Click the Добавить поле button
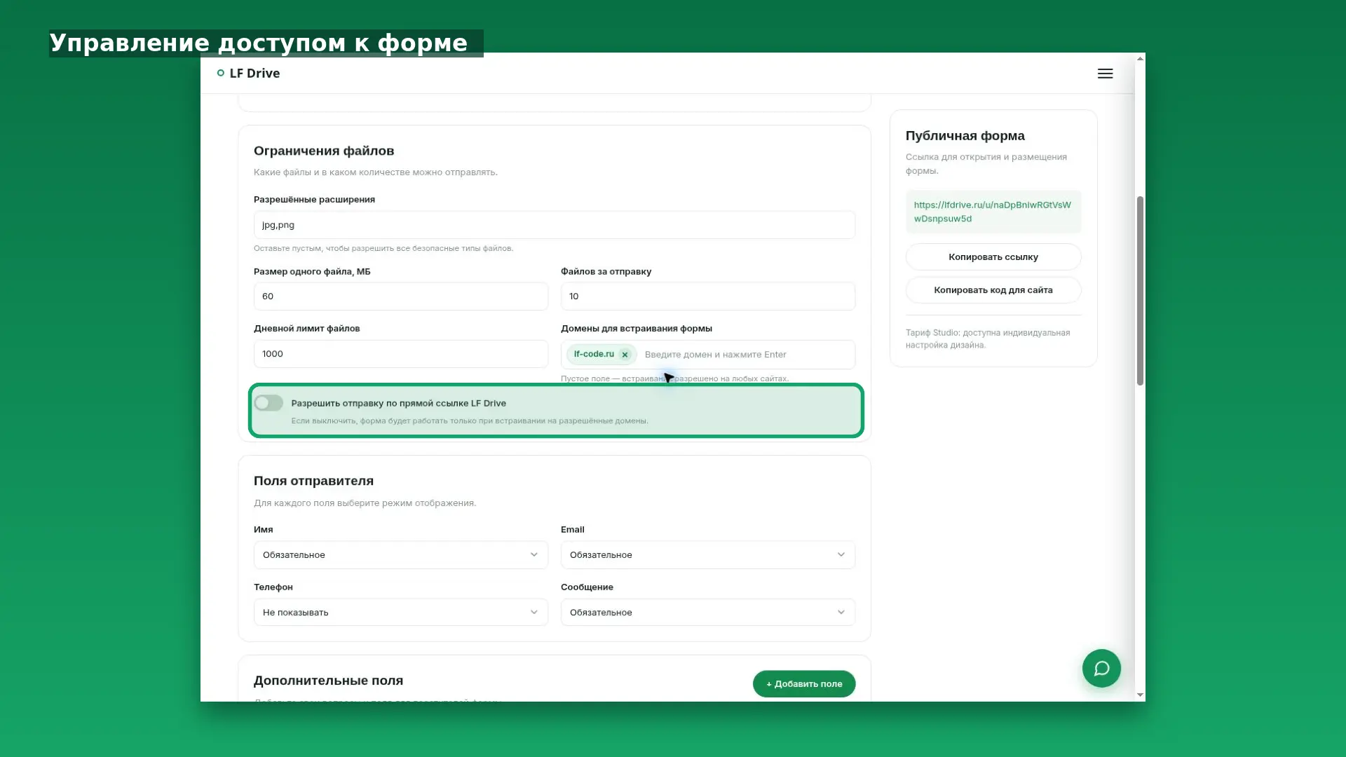The height and width of the screenshot is (757, 1346). (804, 683)
